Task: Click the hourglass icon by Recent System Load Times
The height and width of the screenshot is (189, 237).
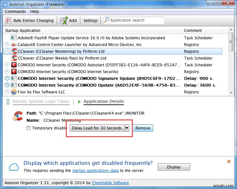Action: 8,102
